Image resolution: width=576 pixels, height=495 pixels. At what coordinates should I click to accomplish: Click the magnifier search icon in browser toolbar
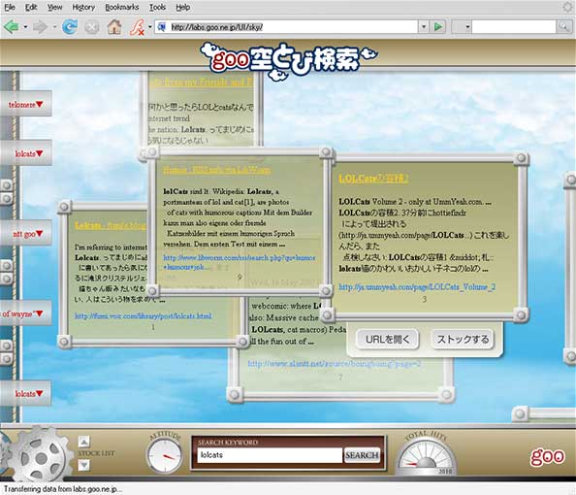point(563,27)
